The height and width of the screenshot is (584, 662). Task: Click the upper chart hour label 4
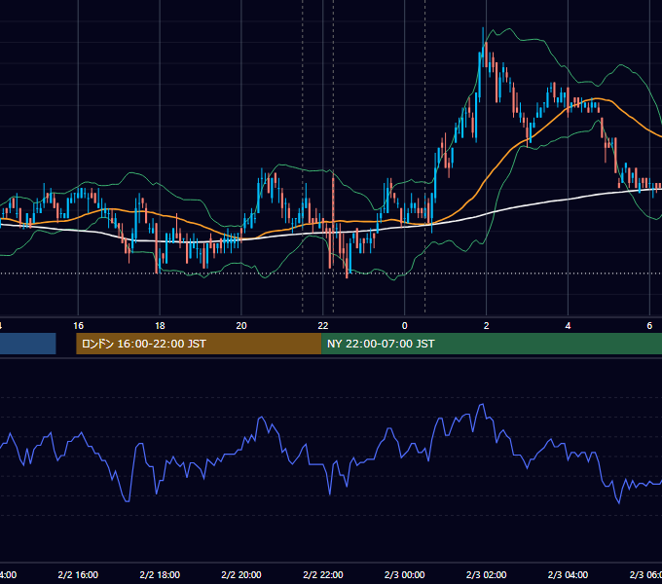pos(568,326)
